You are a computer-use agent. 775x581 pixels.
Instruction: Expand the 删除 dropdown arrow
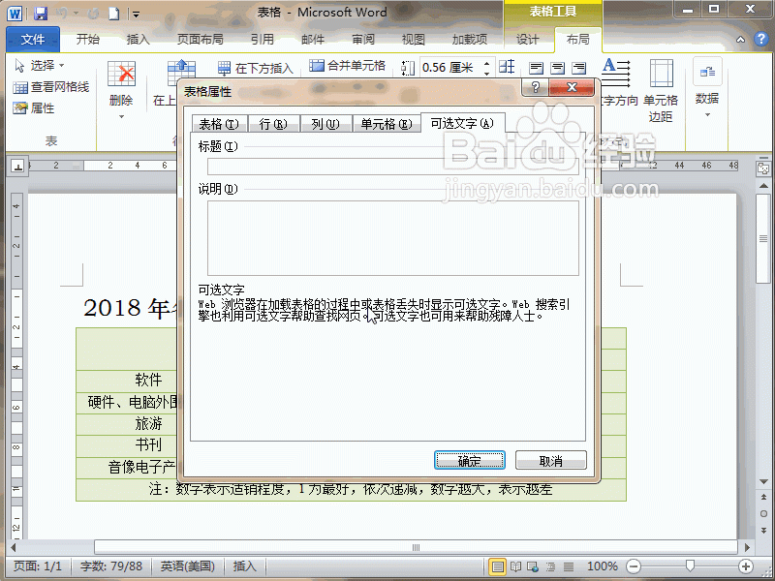pyautogui.click(x=121, y=116)
